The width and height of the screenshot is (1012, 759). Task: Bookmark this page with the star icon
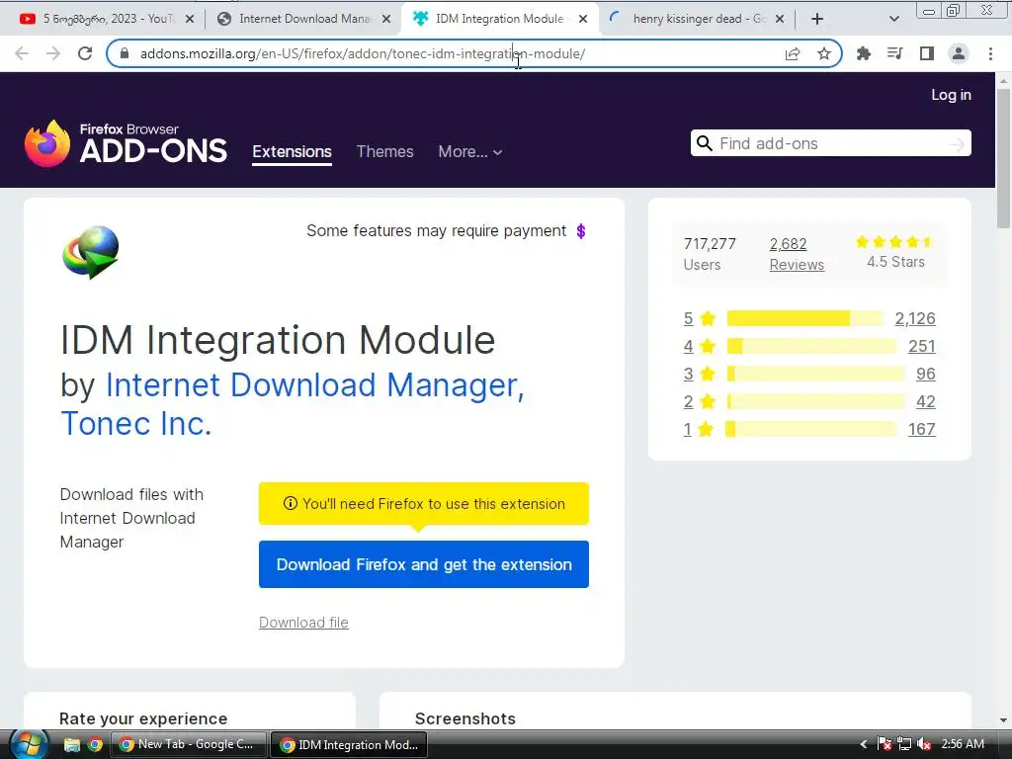pyautogui.click(x=824, y=53)
